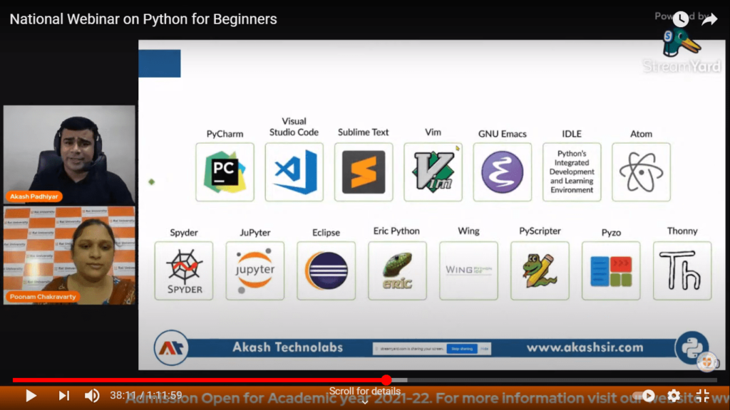
Task: Click the PyScripter snake logo tile
Action: coord(540,270)
